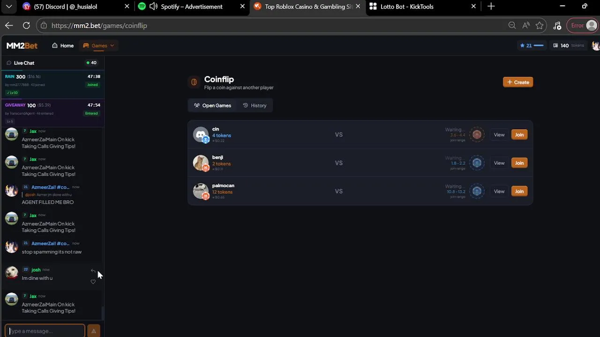Click the Coinflip coin icon beside the heading

(x=194, y=82)
